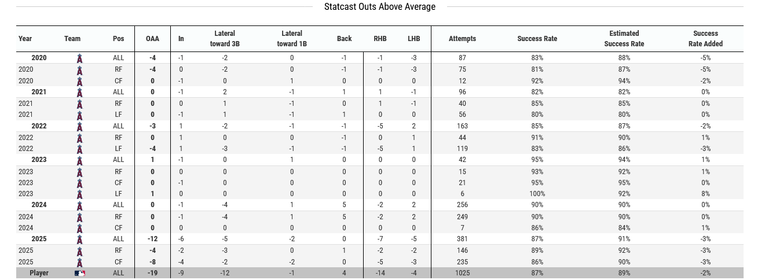Sort by the Back column header
Screen dimensions: 765x280
click(x=344, y=39)
